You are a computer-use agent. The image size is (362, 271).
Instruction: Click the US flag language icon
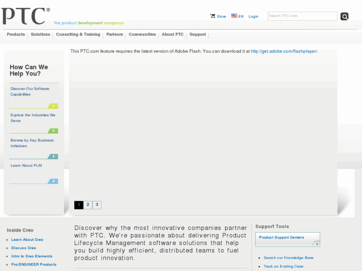[234, 16]
